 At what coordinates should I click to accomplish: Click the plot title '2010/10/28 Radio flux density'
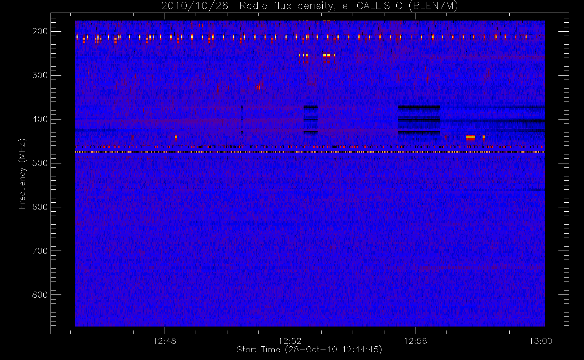pyautogui.click(x=310, y=6)
